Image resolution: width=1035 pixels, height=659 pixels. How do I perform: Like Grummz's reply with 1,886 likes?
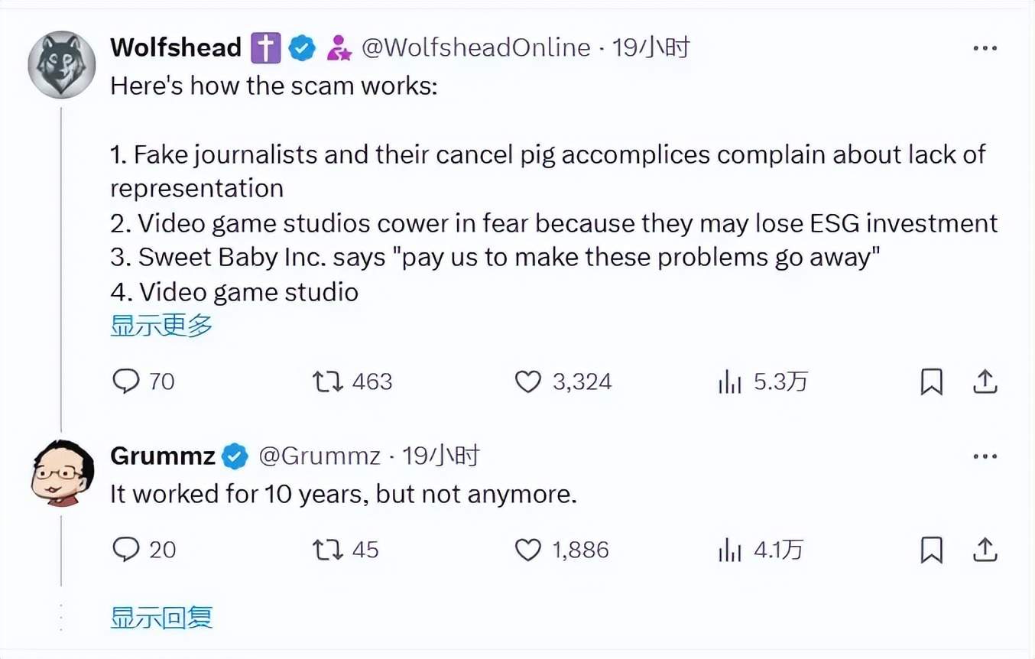coord(527,549)
